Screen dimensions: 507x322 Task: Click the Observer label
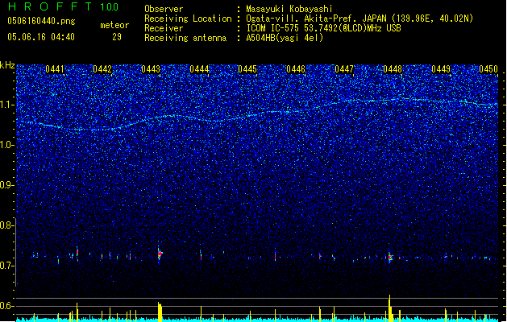click(x=164, y=9)
